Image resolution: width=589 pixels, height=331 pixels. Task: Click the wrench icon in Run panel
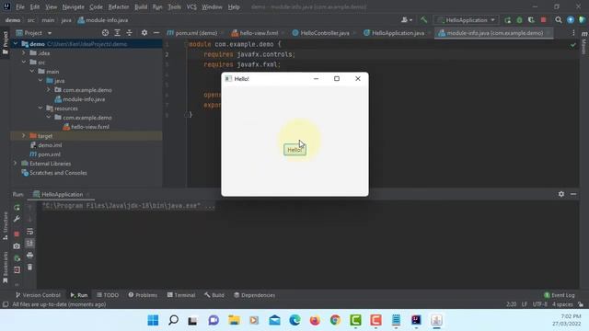click(x=17, y=219)
